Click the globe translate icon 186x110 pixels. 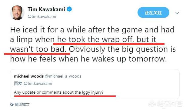coord(12,105)
